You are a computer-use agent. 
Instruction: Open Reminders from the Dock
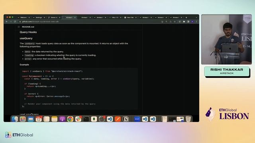[47, 119]
